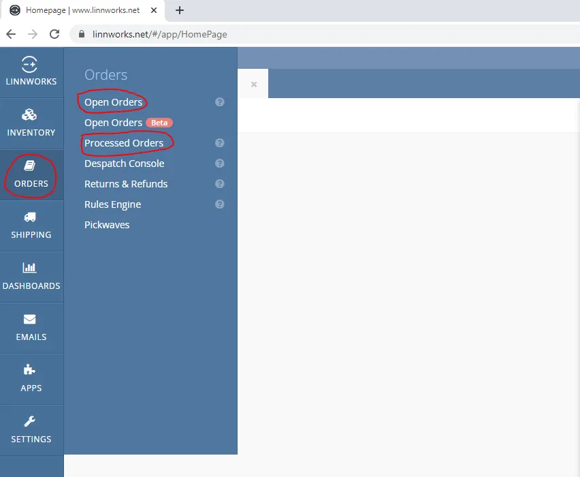Reload the Linnworks page

[x=54, y=35]
